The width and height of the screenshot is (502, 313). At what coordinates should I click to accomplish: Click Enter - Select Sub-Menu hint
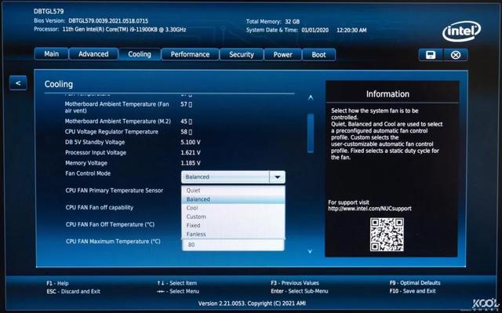pos(300,291)
